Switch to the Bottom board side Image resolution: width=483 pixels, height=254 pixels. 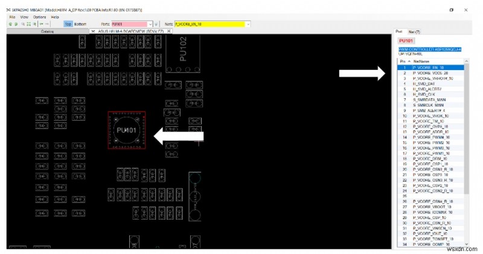(x=80, y=24)
